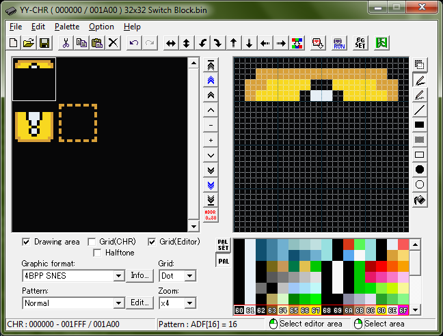This screenshot has width=443, height=336.
Task: Pick palette color 61 white
Action: [x=250, y=310]
